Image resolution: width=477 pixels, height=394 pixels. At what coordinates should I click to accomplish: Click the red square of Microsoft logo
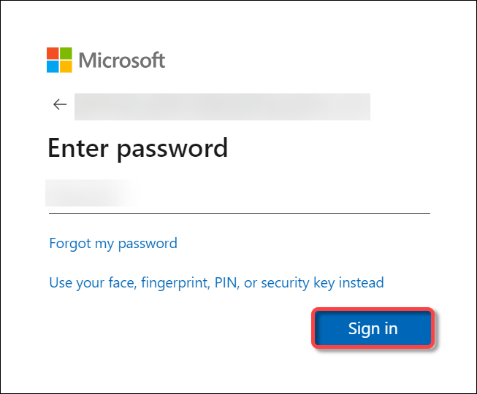click(53, 53)
